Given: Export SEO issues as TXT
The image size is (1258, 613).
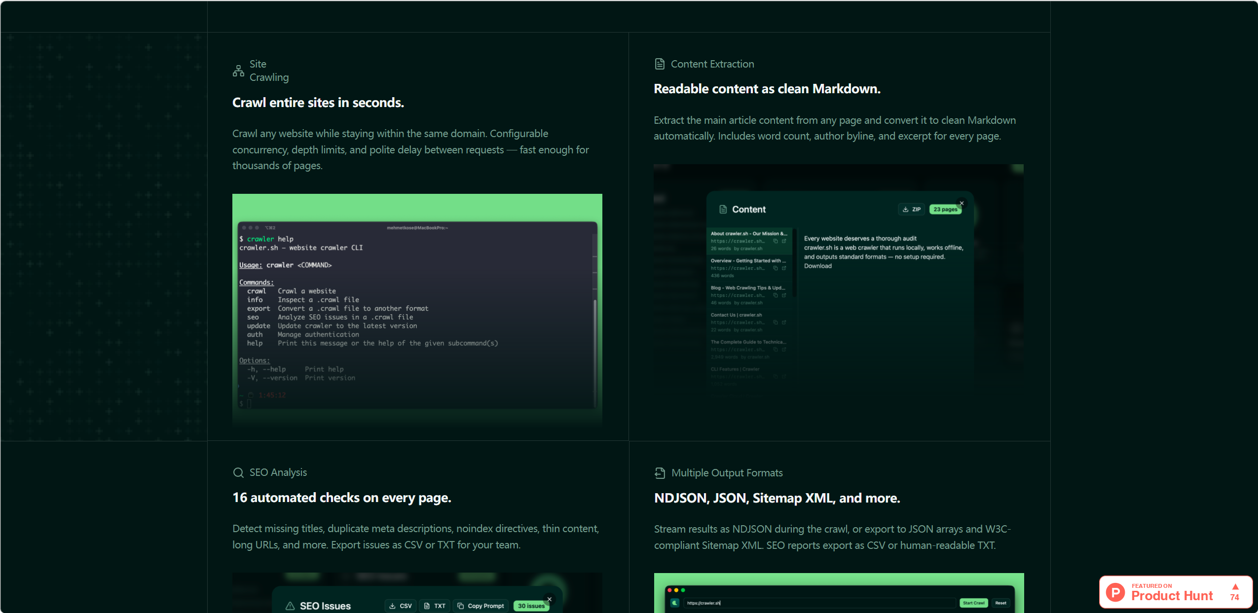Looking at the screenshot, I should 435,606.
